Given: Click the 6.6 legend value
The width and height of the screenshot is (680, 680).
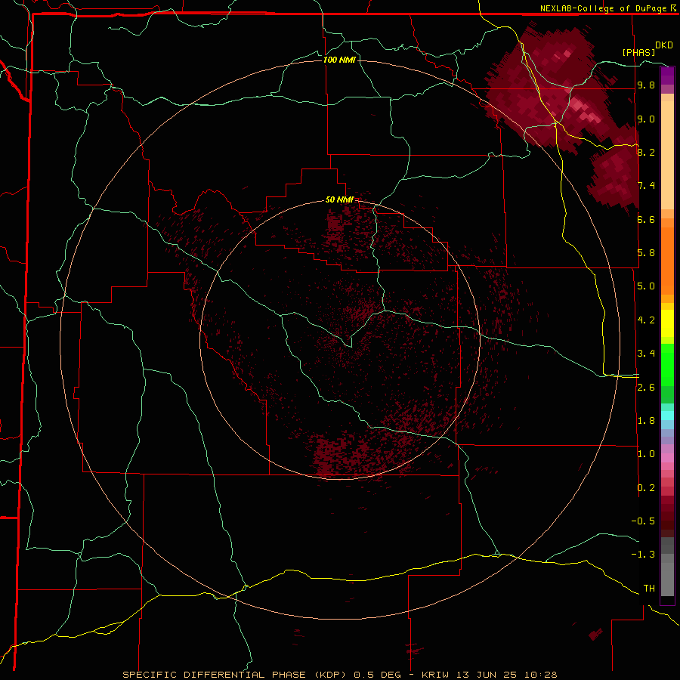Looking at the screenshot, I should coord(646,219).
